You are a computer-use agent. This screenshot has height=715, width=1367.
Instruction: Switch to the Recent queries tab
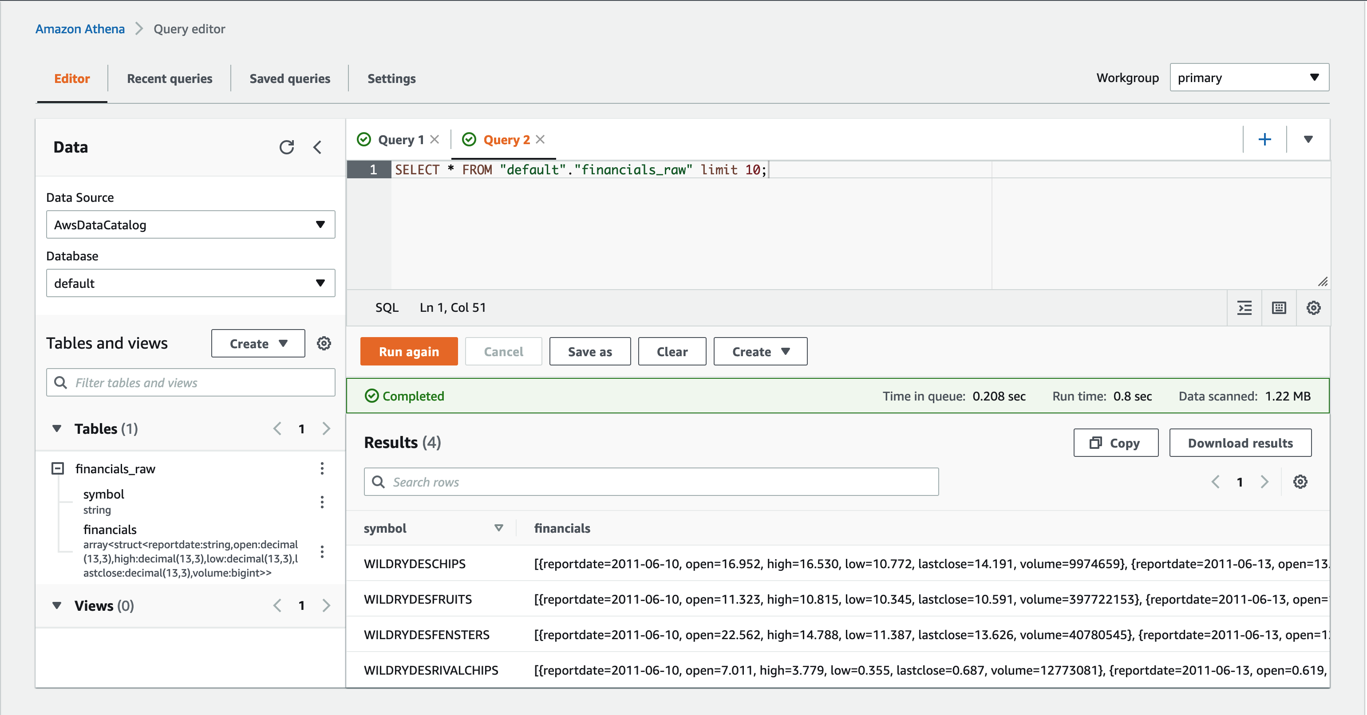pyautogui.click(x=169, y=79)
